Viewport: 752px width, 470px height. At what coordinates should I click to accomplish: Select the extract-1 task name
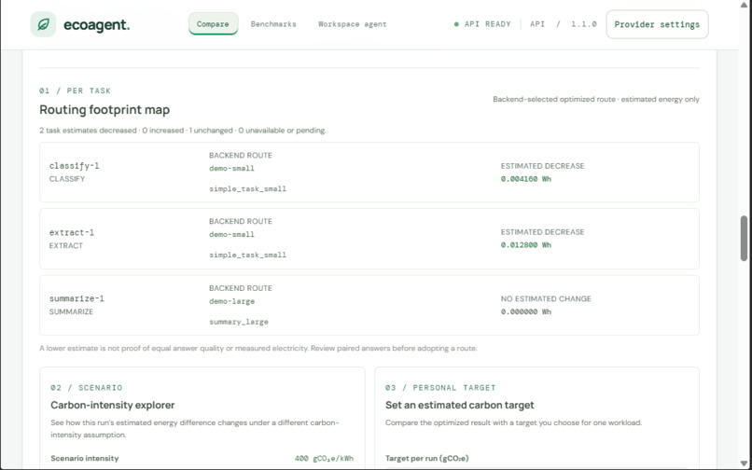[72, 232]
